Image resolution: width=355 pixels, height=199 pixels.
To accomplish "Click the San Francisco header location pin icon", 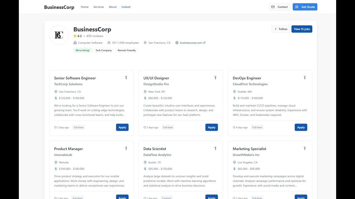I will click(x=145, y=43).
